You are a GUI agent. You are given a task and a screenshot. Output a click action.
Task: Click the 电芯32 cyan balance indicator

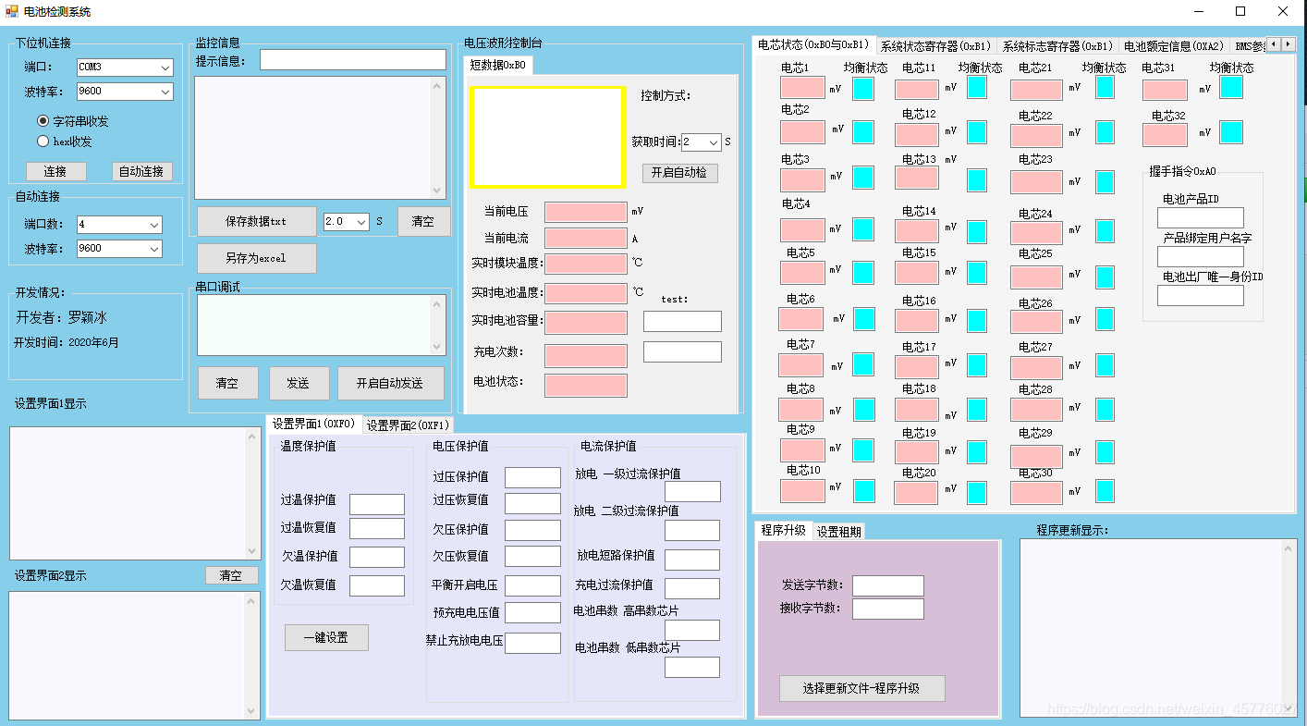coord(1231,132)
